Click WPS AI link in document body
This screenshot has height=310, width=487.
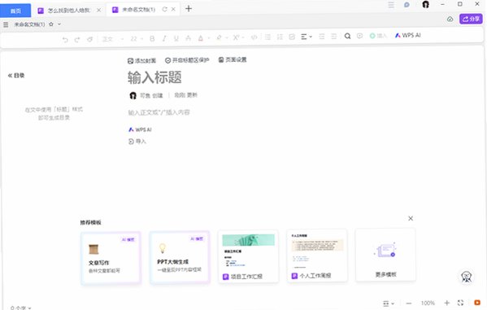[x=140, y=129]
